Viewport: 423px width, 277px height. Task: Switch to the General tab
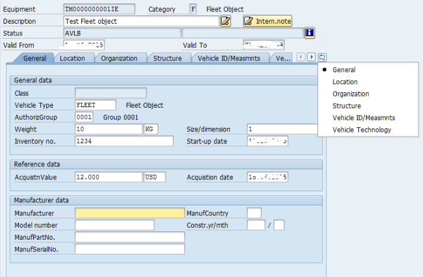tap(34, 59)
